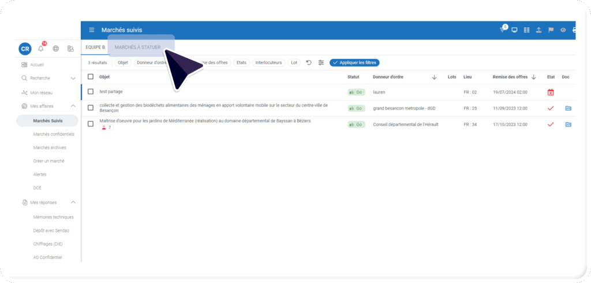Open the notifications bell with 14 badge
The width and height of the screenshot is (591, 283).
click(41, 49)
